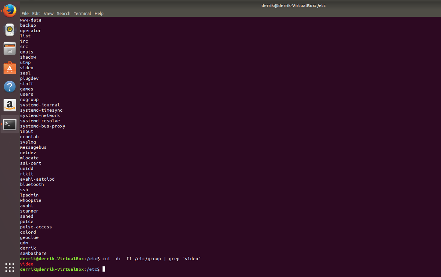Show applications grid at dock bottom
The height and width of the screenshot is (277, 441).
[10, 267]
